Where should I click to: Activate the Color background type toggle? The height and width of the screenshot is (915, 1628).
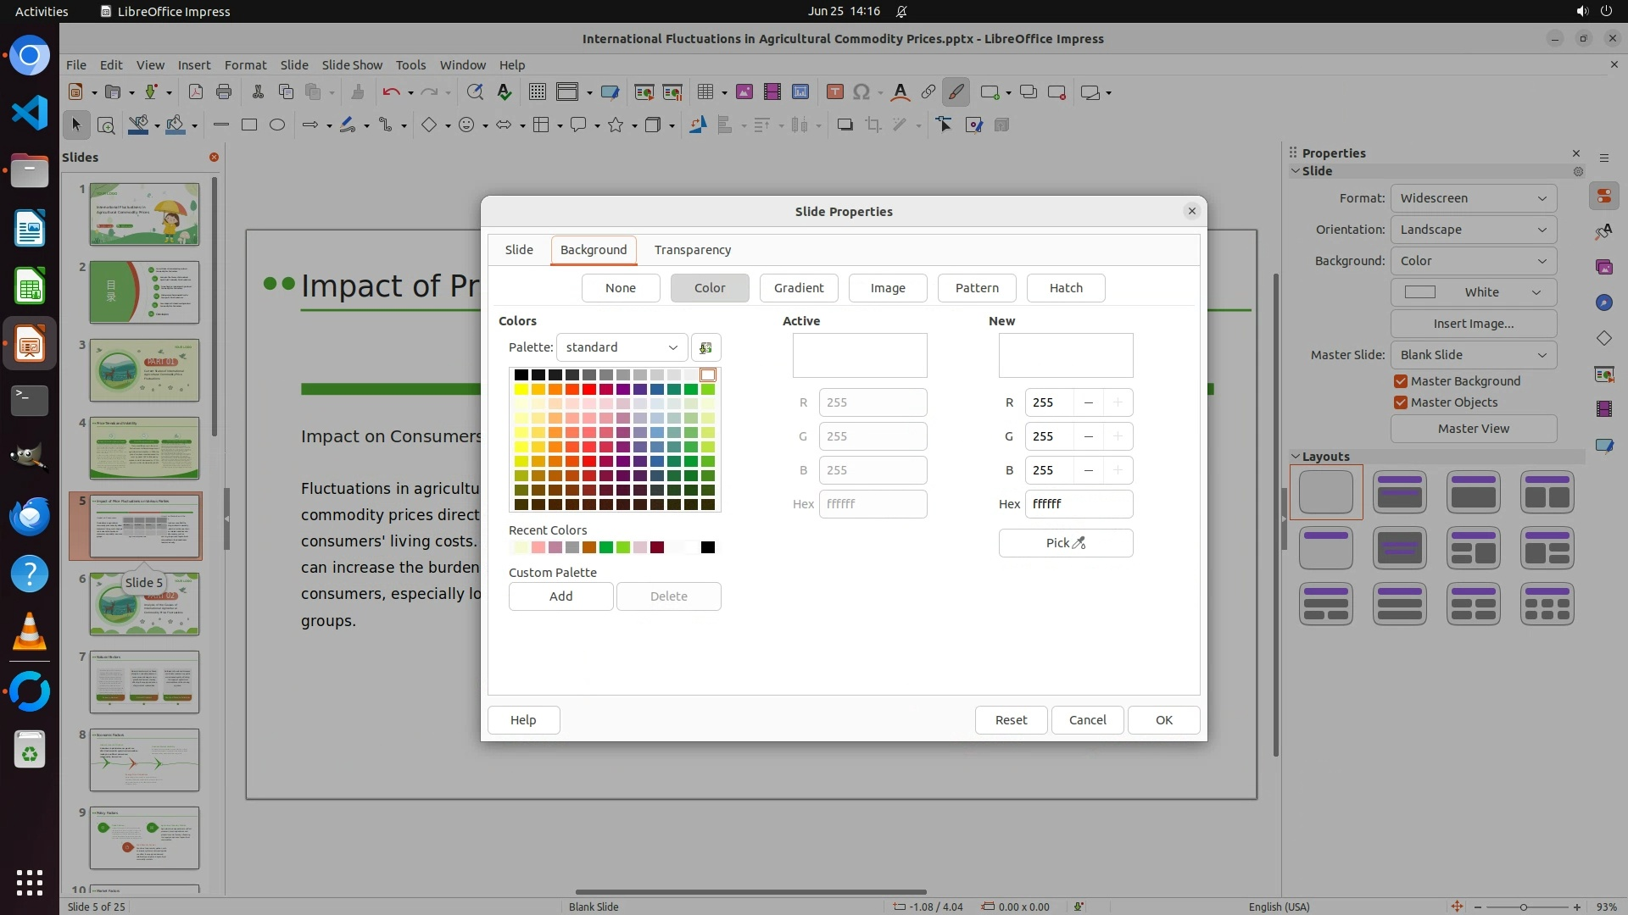(709, 288)
